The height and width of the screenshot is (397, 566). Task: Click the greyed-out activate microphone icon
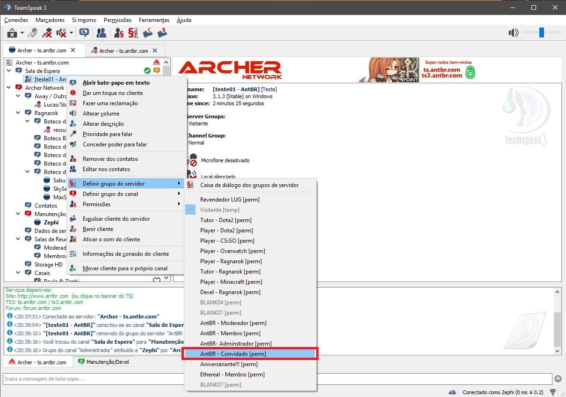33,33
